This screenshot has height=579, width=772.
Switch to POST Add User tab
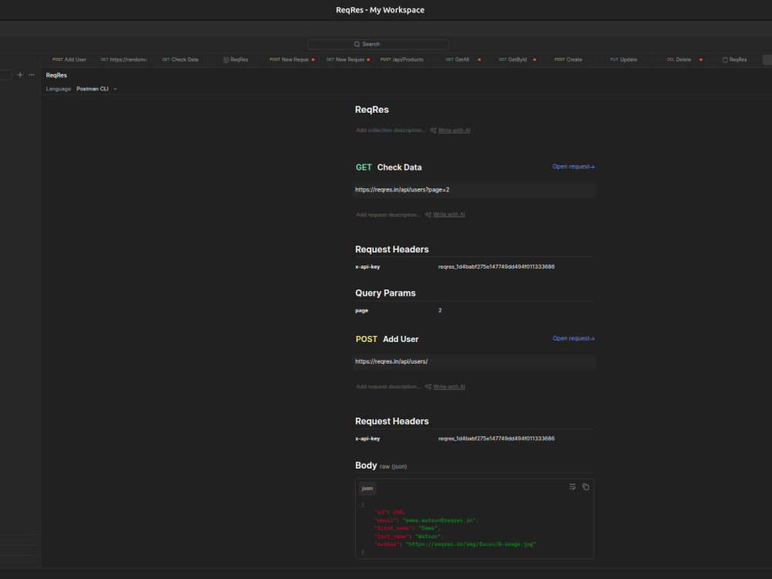69,59
